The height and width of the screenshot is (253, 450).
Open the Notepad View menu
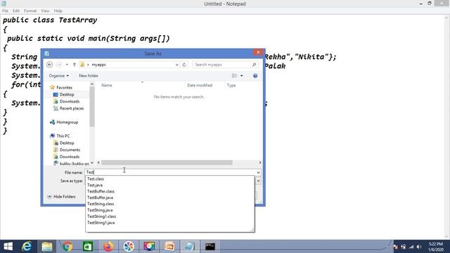click(x=45, y=11)
